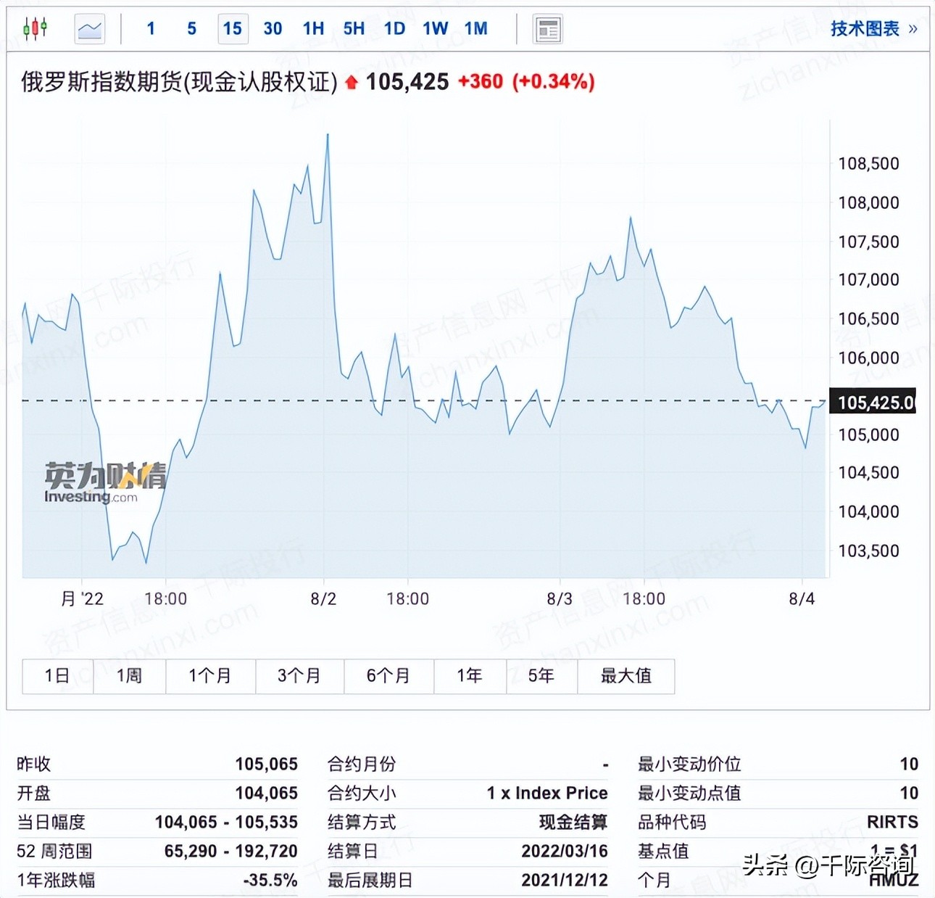Switch to the 最大值 range tab
Screen dimensions: 935x898
[626, 675]
